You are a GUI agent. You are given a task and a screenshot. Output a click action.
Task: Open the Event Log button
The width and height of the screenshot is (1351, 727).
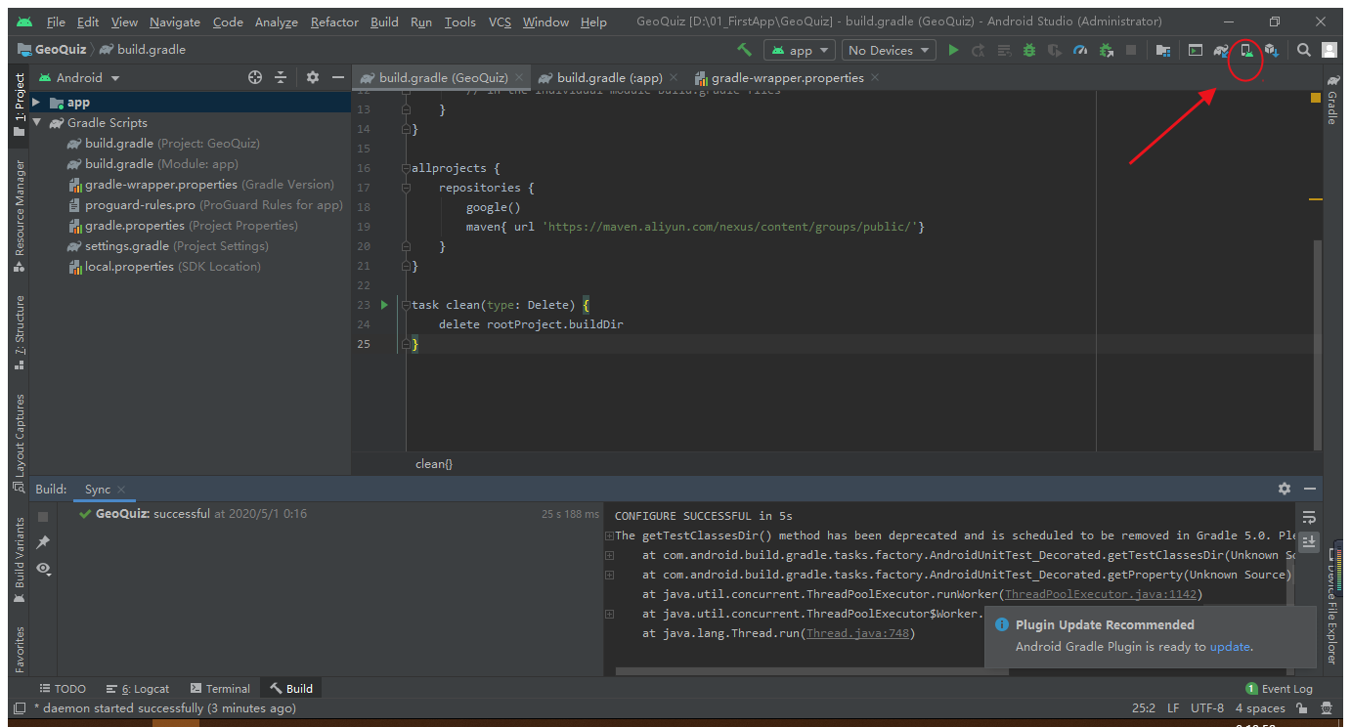1279,689
